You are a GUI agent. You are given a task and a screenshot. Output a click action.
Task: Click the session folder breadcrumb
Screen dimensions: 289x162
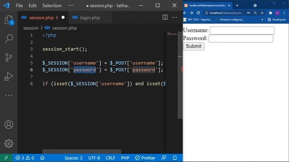point(31,28)
